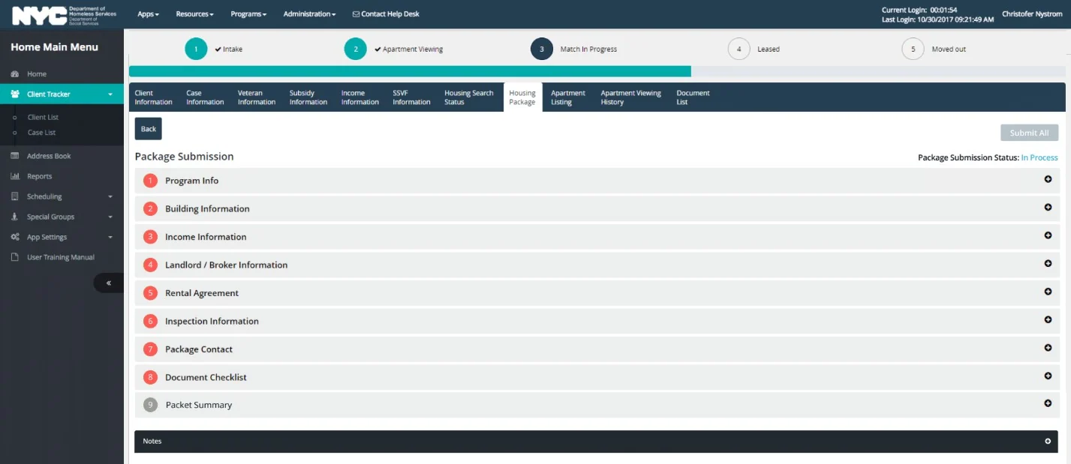Click the Client Tracker people icon
1071x464 pixels.
[15, 94]
